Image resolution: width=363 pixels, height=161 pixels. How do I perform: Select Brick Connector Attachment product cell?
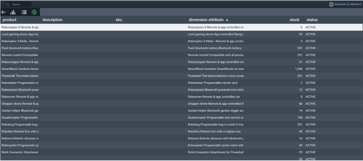pyautogui.click(x=20, y=152)
